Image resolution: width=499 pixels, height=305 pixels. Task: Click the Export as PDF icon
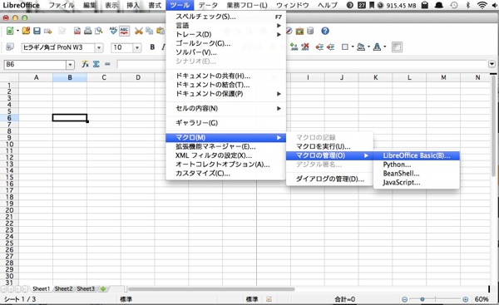tap(77, 31)
